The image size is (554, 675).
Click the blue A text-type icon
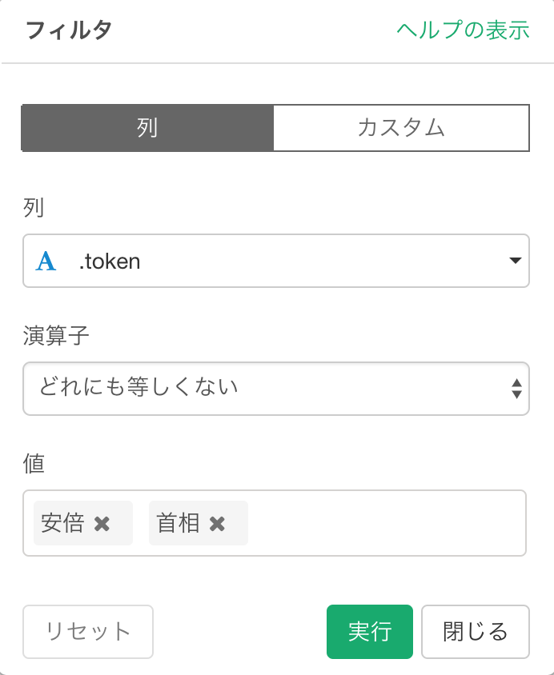(46, 261)
